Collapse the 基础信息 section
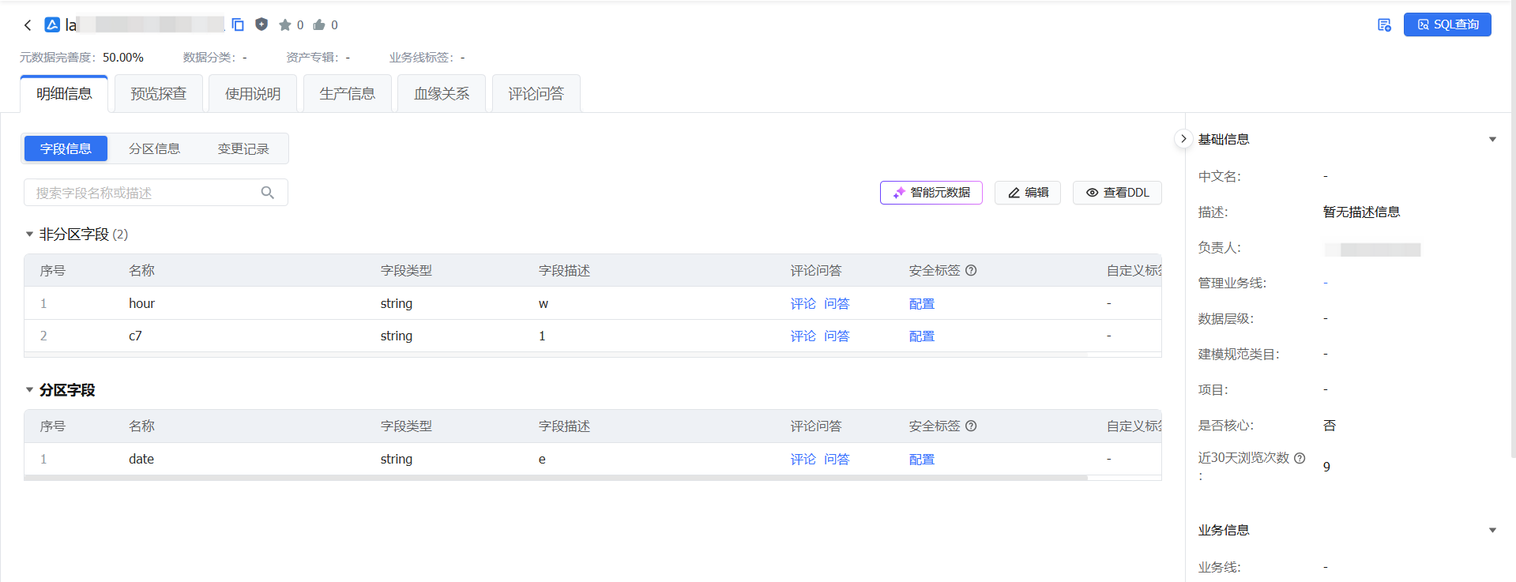Viewport: 1516px width, 582px height. 1492,139
